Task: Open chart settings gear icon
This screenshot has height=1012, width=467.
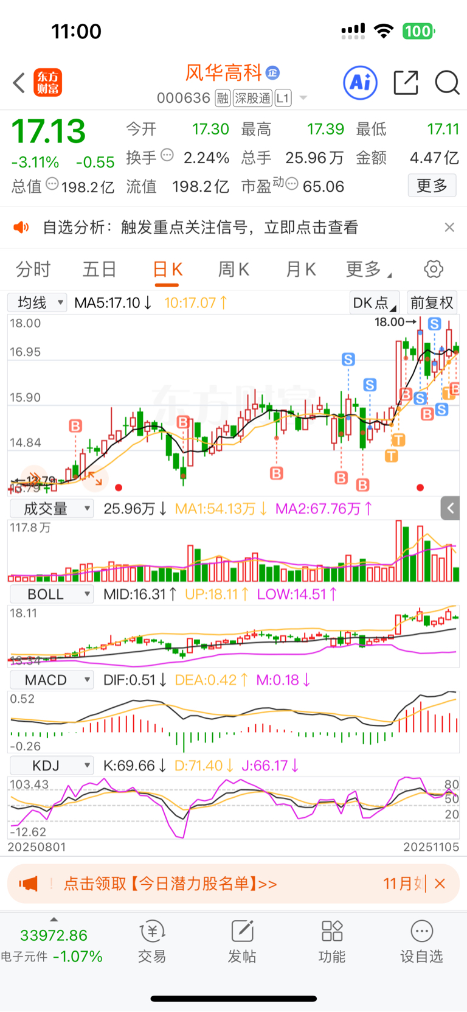Action: (434, 269)
